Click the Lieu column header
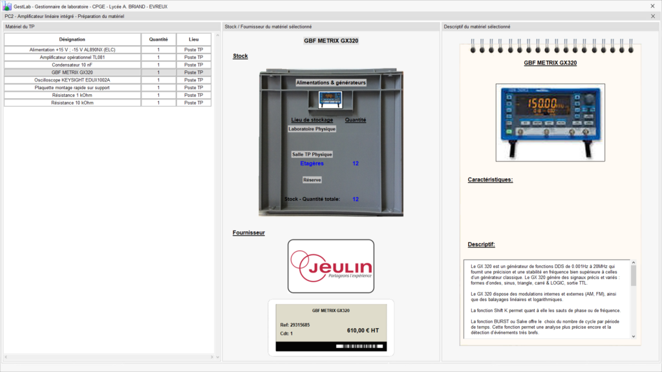The width and height of the screenshot is (662, 372). coord(193,39)
